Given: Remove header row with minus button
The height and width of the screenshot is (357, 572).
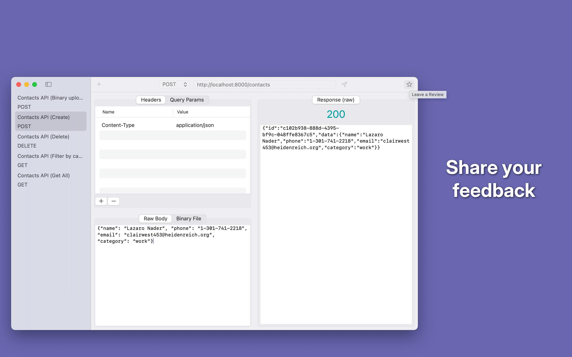Looking at the screenshot, I should (114, 201).
